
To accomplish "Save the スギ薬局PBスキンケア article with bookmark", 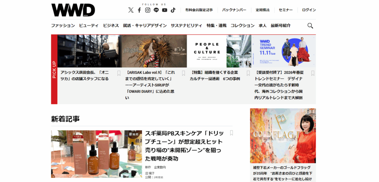I will pyautogui.click(x=231, y=133).
